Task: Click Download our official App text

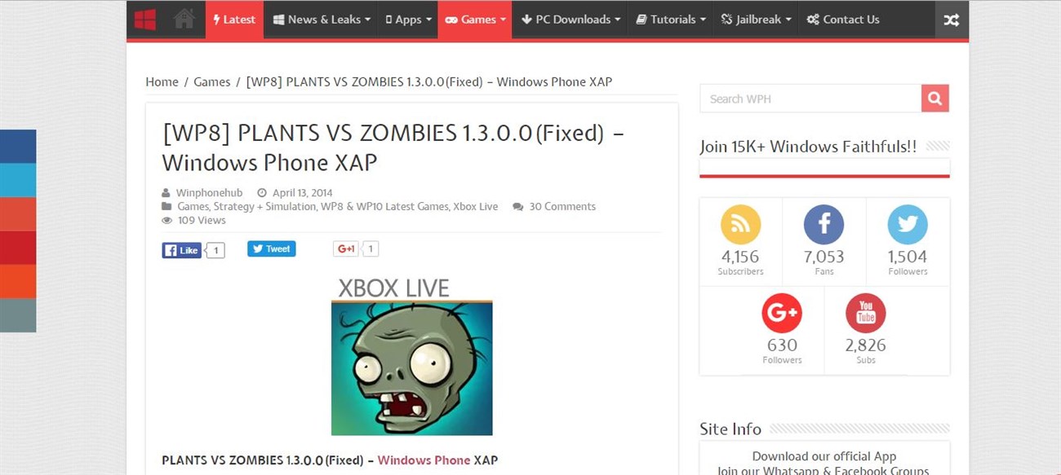Action: 824,456
